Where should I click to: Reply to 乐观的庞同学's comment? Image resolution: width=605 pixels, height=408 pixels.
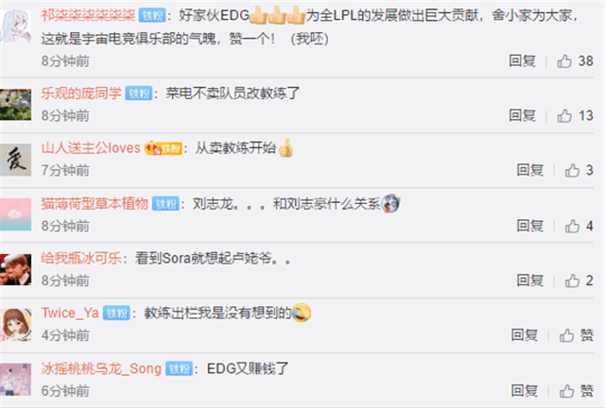coord(522,115)
